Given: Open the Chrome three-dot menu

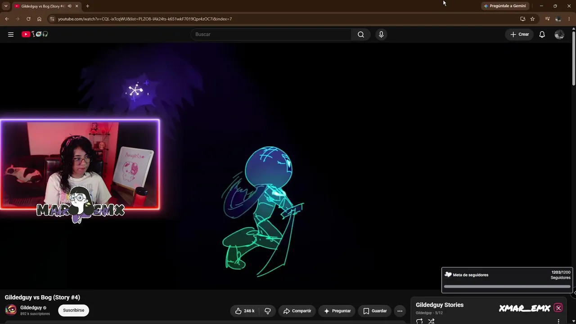Looking at the screenshot, I should [x=569, y=19].
